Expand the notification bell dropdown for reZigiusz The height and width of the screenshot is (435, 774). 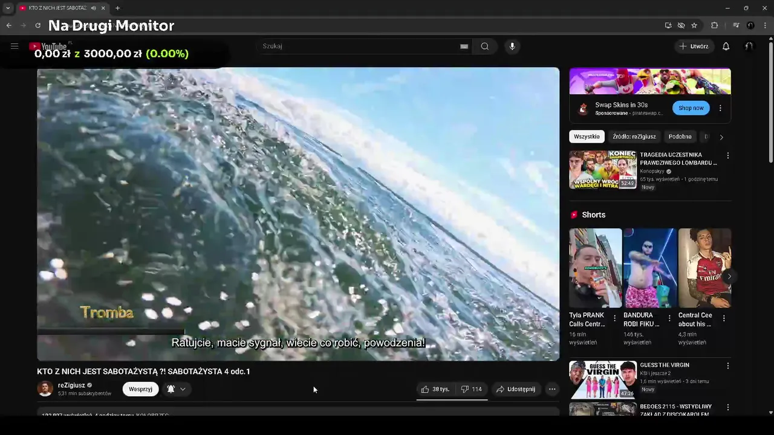pos(183,389)
